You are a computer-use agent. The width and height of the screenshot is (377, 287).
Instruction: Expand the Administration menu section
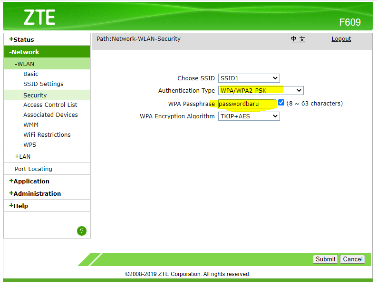[x=35, y=193]
